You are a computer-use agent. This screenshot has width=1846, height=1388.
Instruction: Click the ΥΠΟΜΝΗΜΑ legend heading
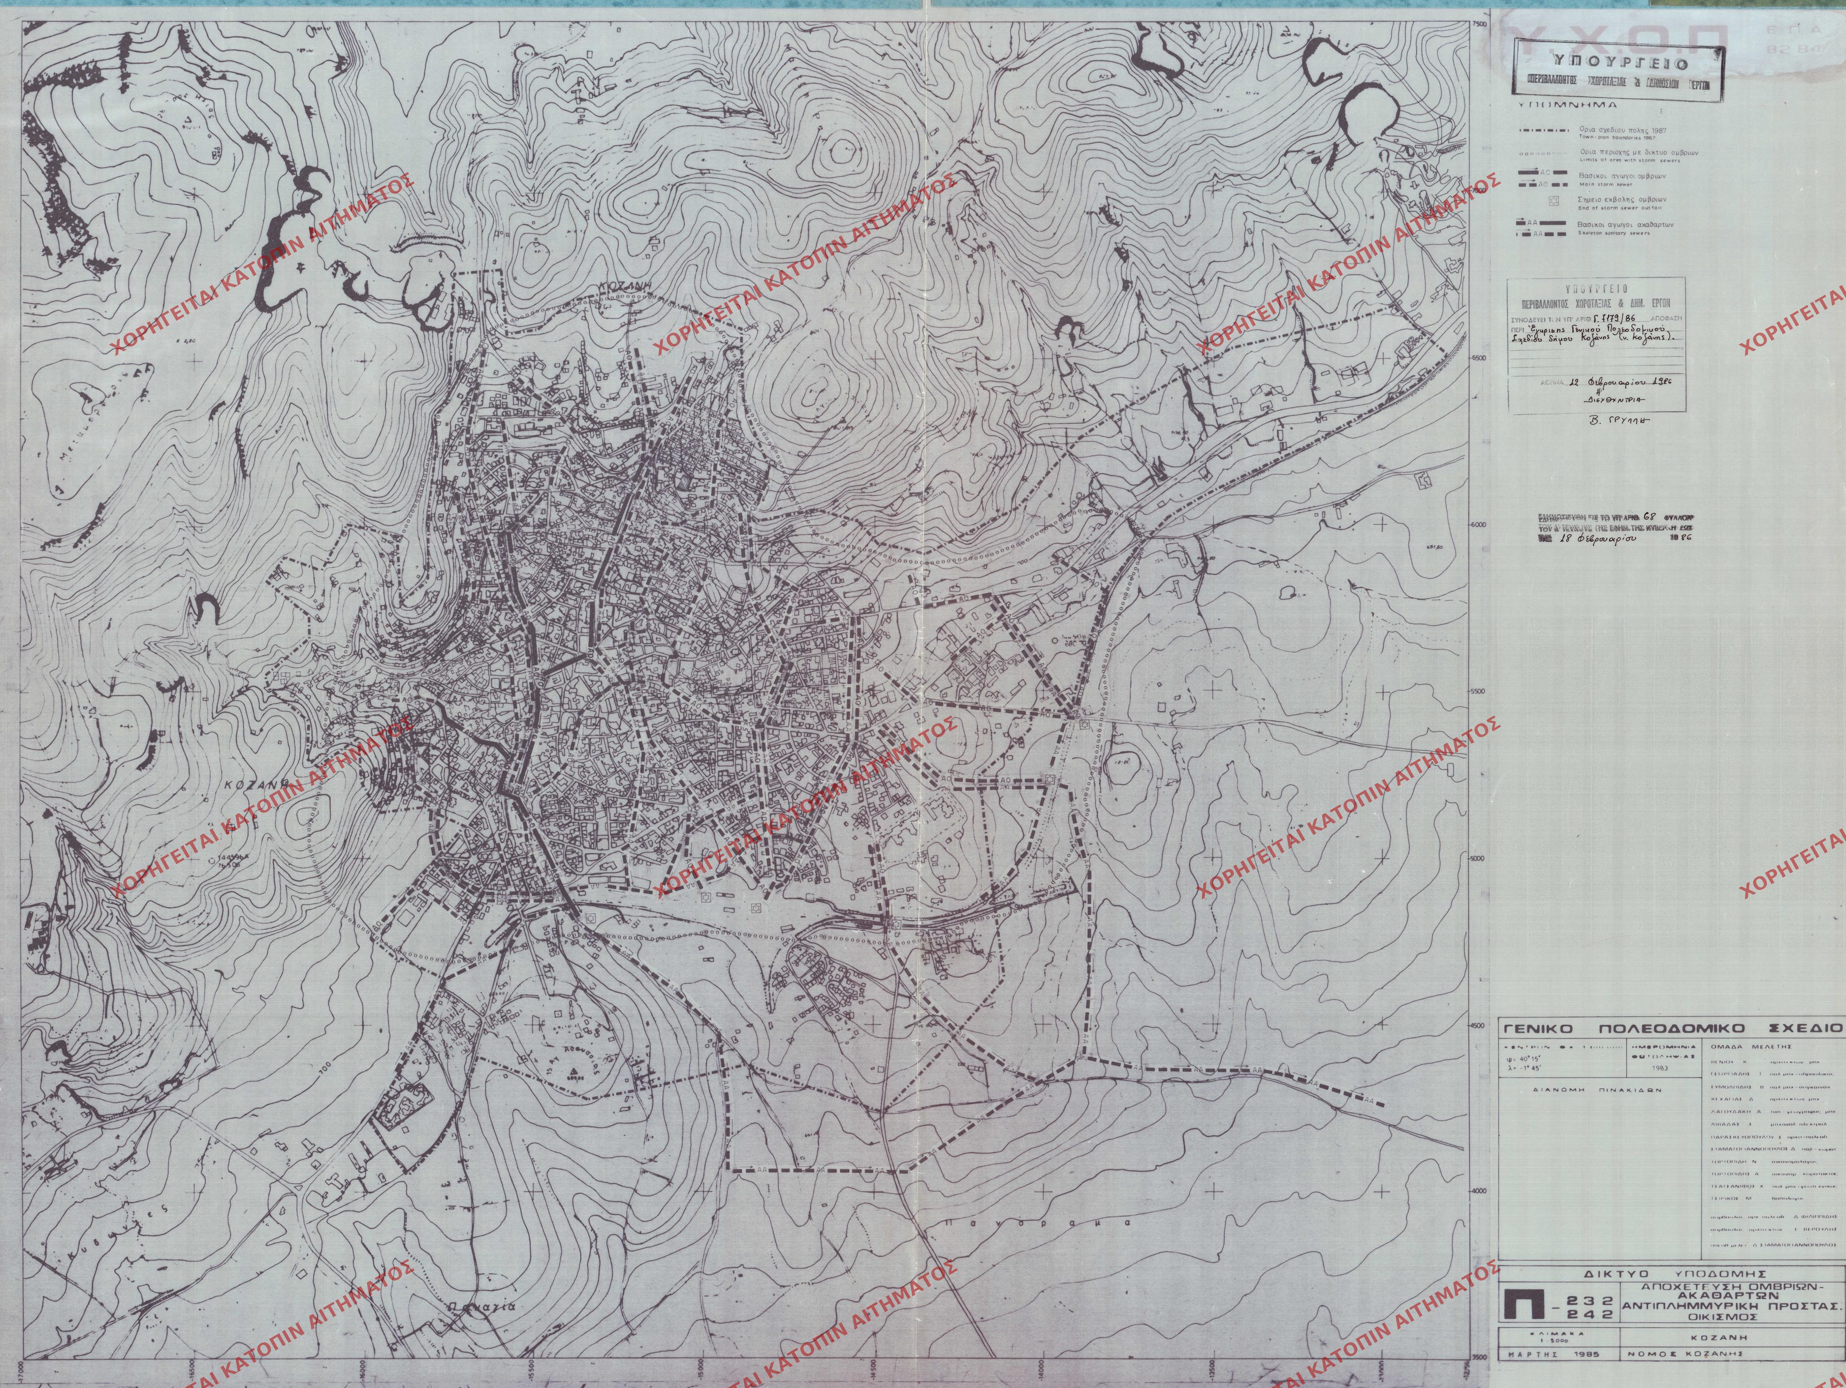[1567, 105]
